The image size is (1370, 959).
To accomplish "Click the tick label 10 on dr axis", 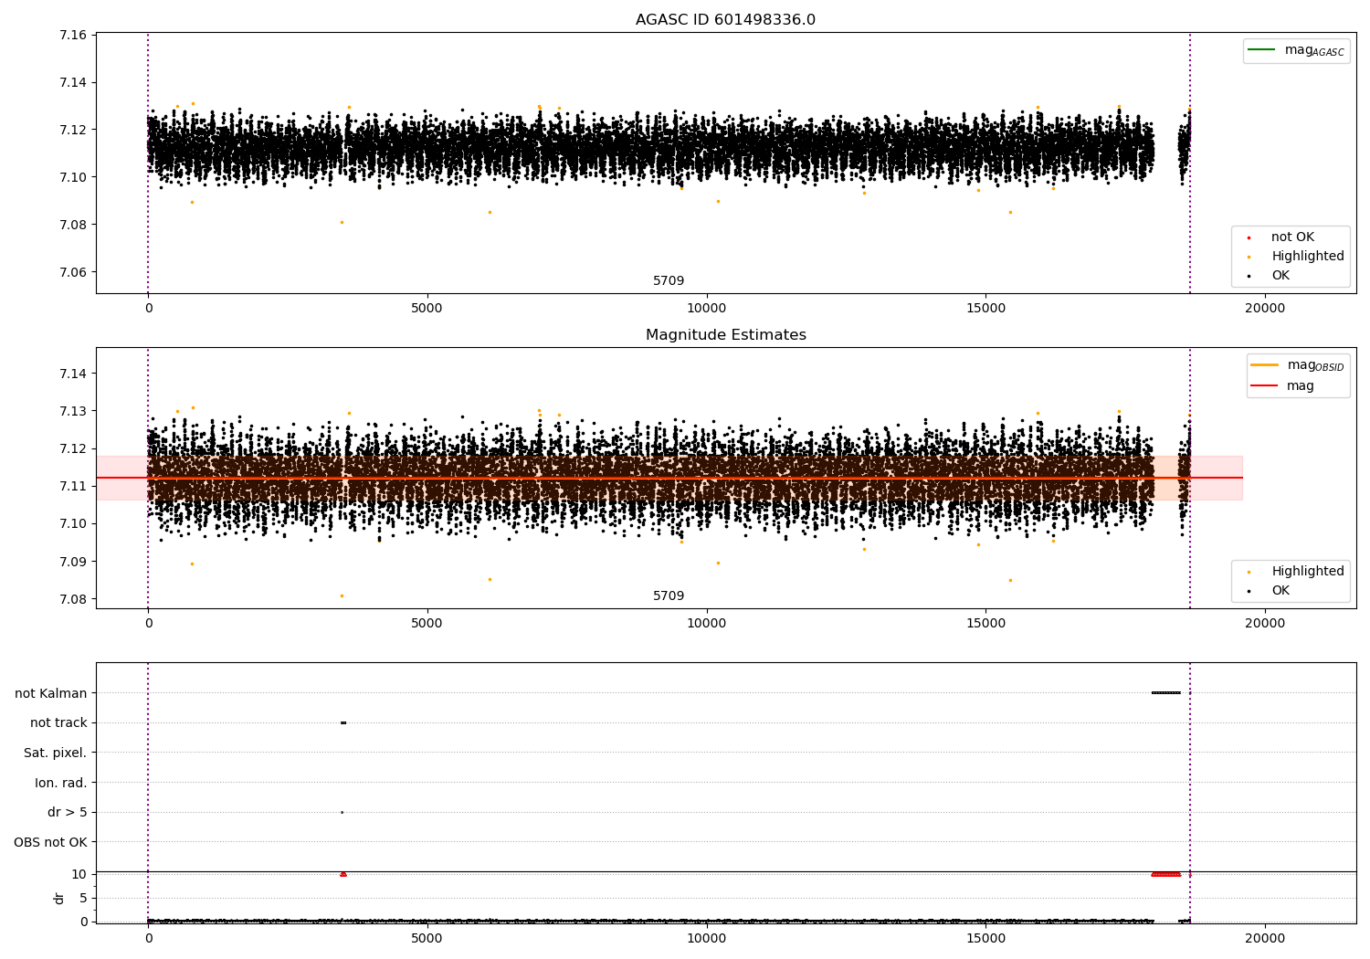I will click(80, 874).
